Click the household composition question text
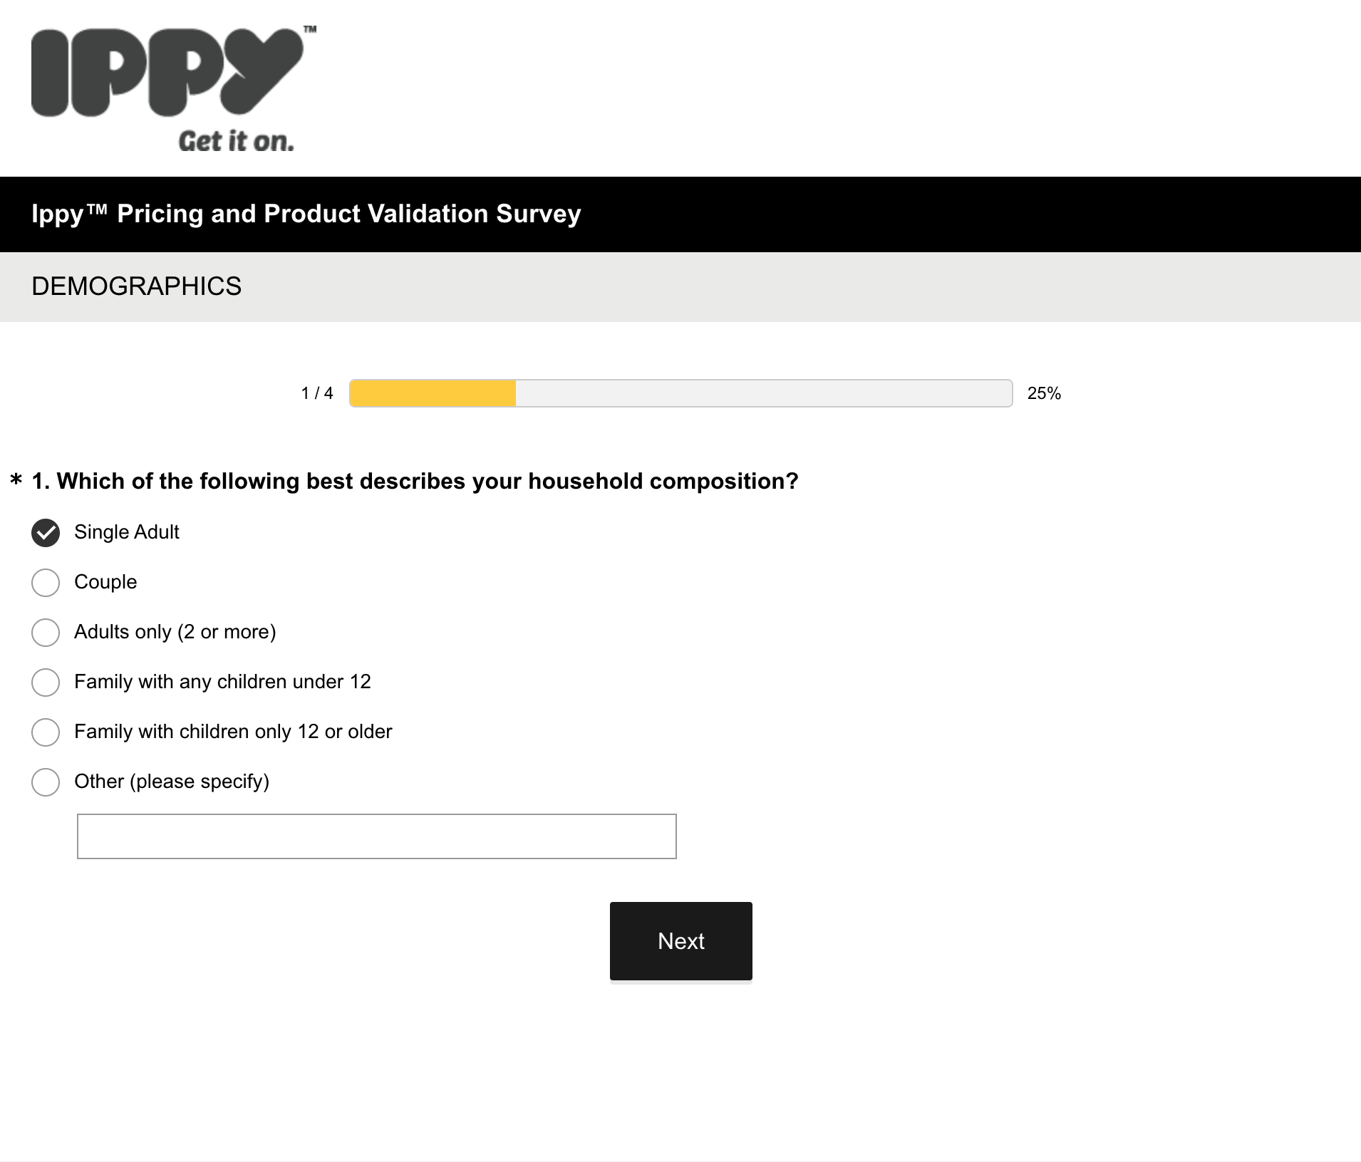Viewport: 1361px width, 1162px height. (x=415, y=481)
